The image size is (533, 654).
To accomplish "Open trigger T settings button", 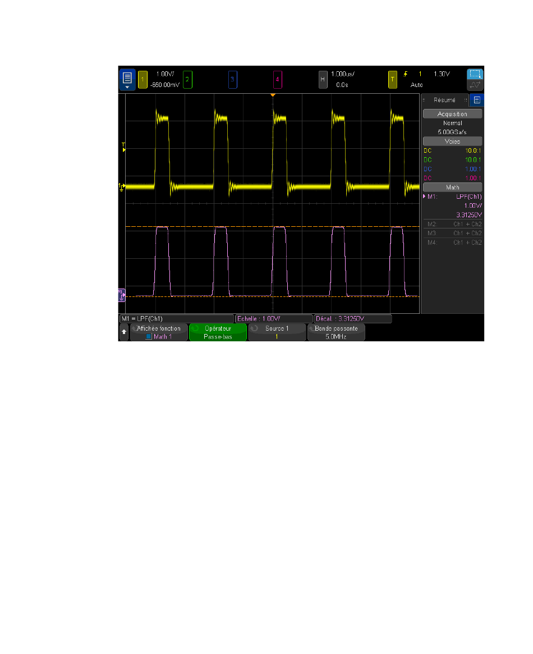I will [x=392, y=79].
